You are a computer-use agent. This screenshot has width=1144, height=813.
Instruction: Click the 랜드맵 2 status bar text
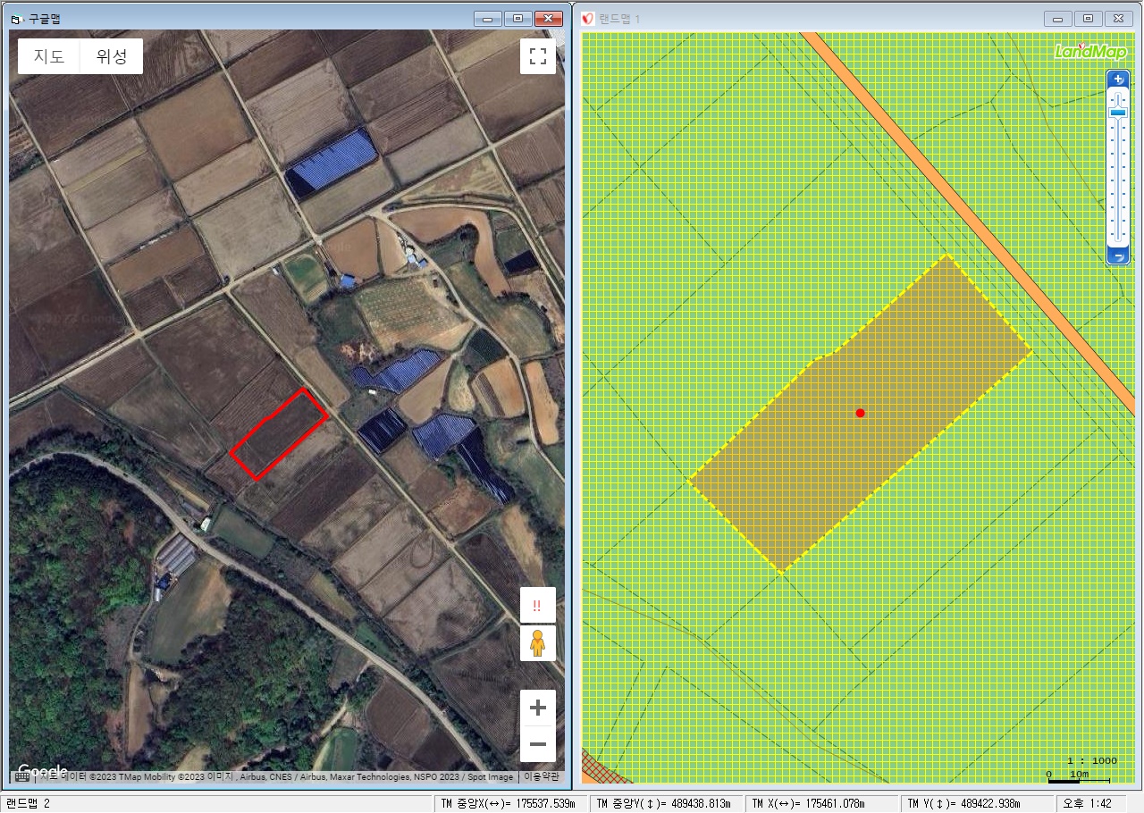(29, 803)
